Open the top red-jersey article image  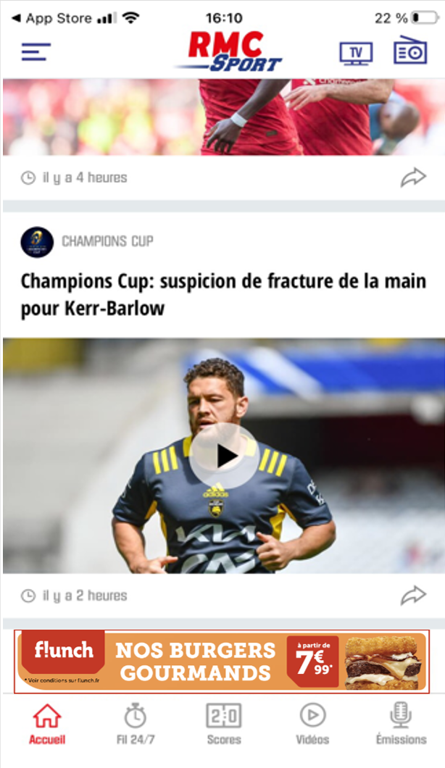(x=224, y=117)
